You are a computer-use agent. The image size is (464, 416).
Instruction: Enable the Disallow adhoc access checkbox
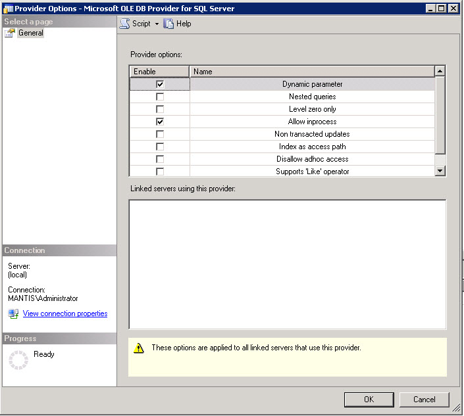(160, 159)
